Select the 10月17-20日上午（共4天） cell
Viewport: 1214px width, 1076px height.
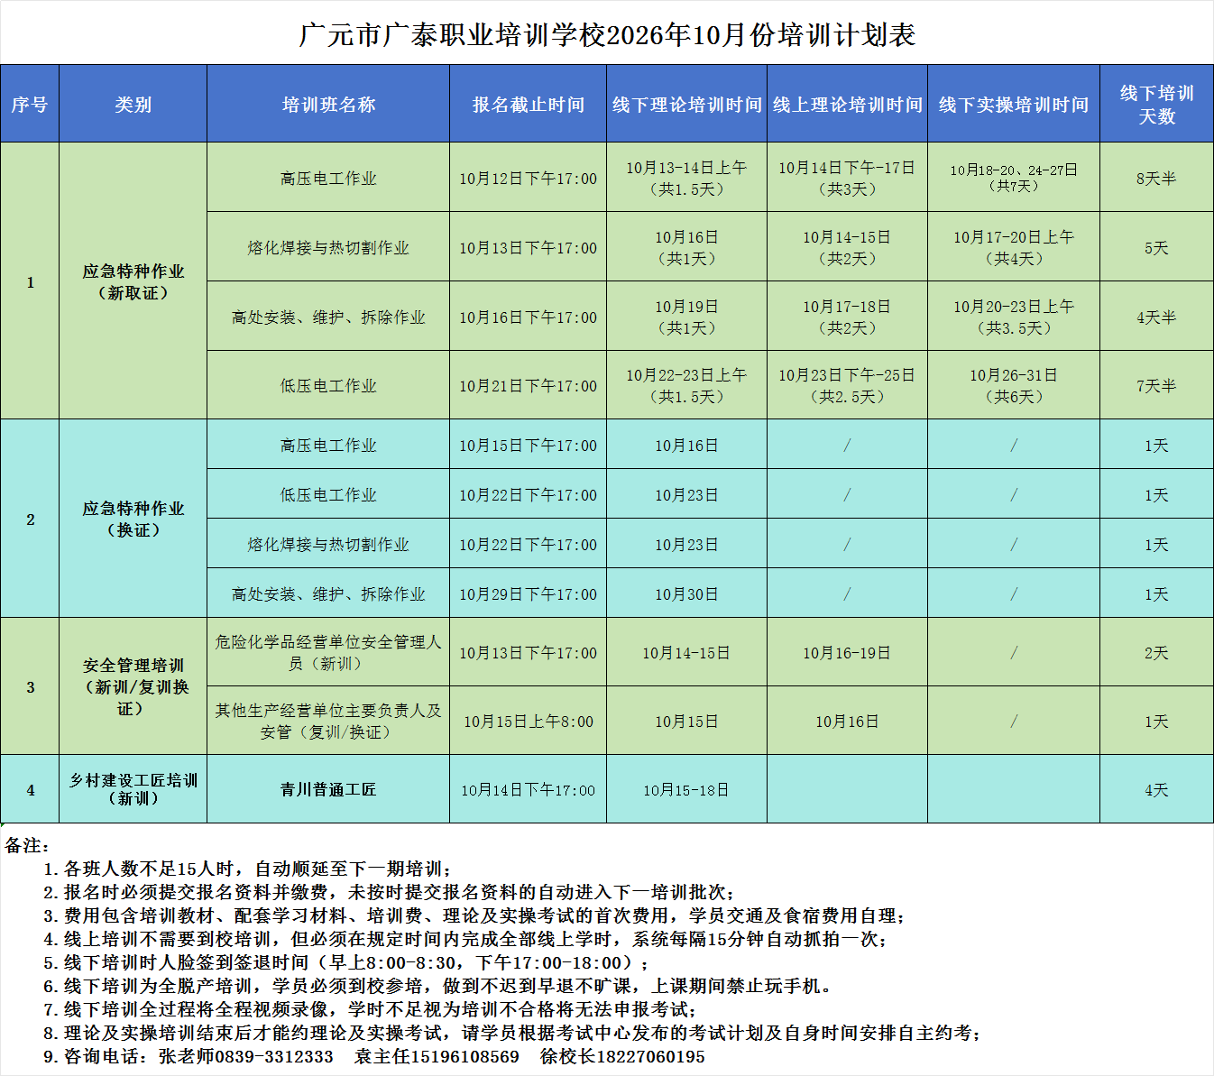(1014, 247)
